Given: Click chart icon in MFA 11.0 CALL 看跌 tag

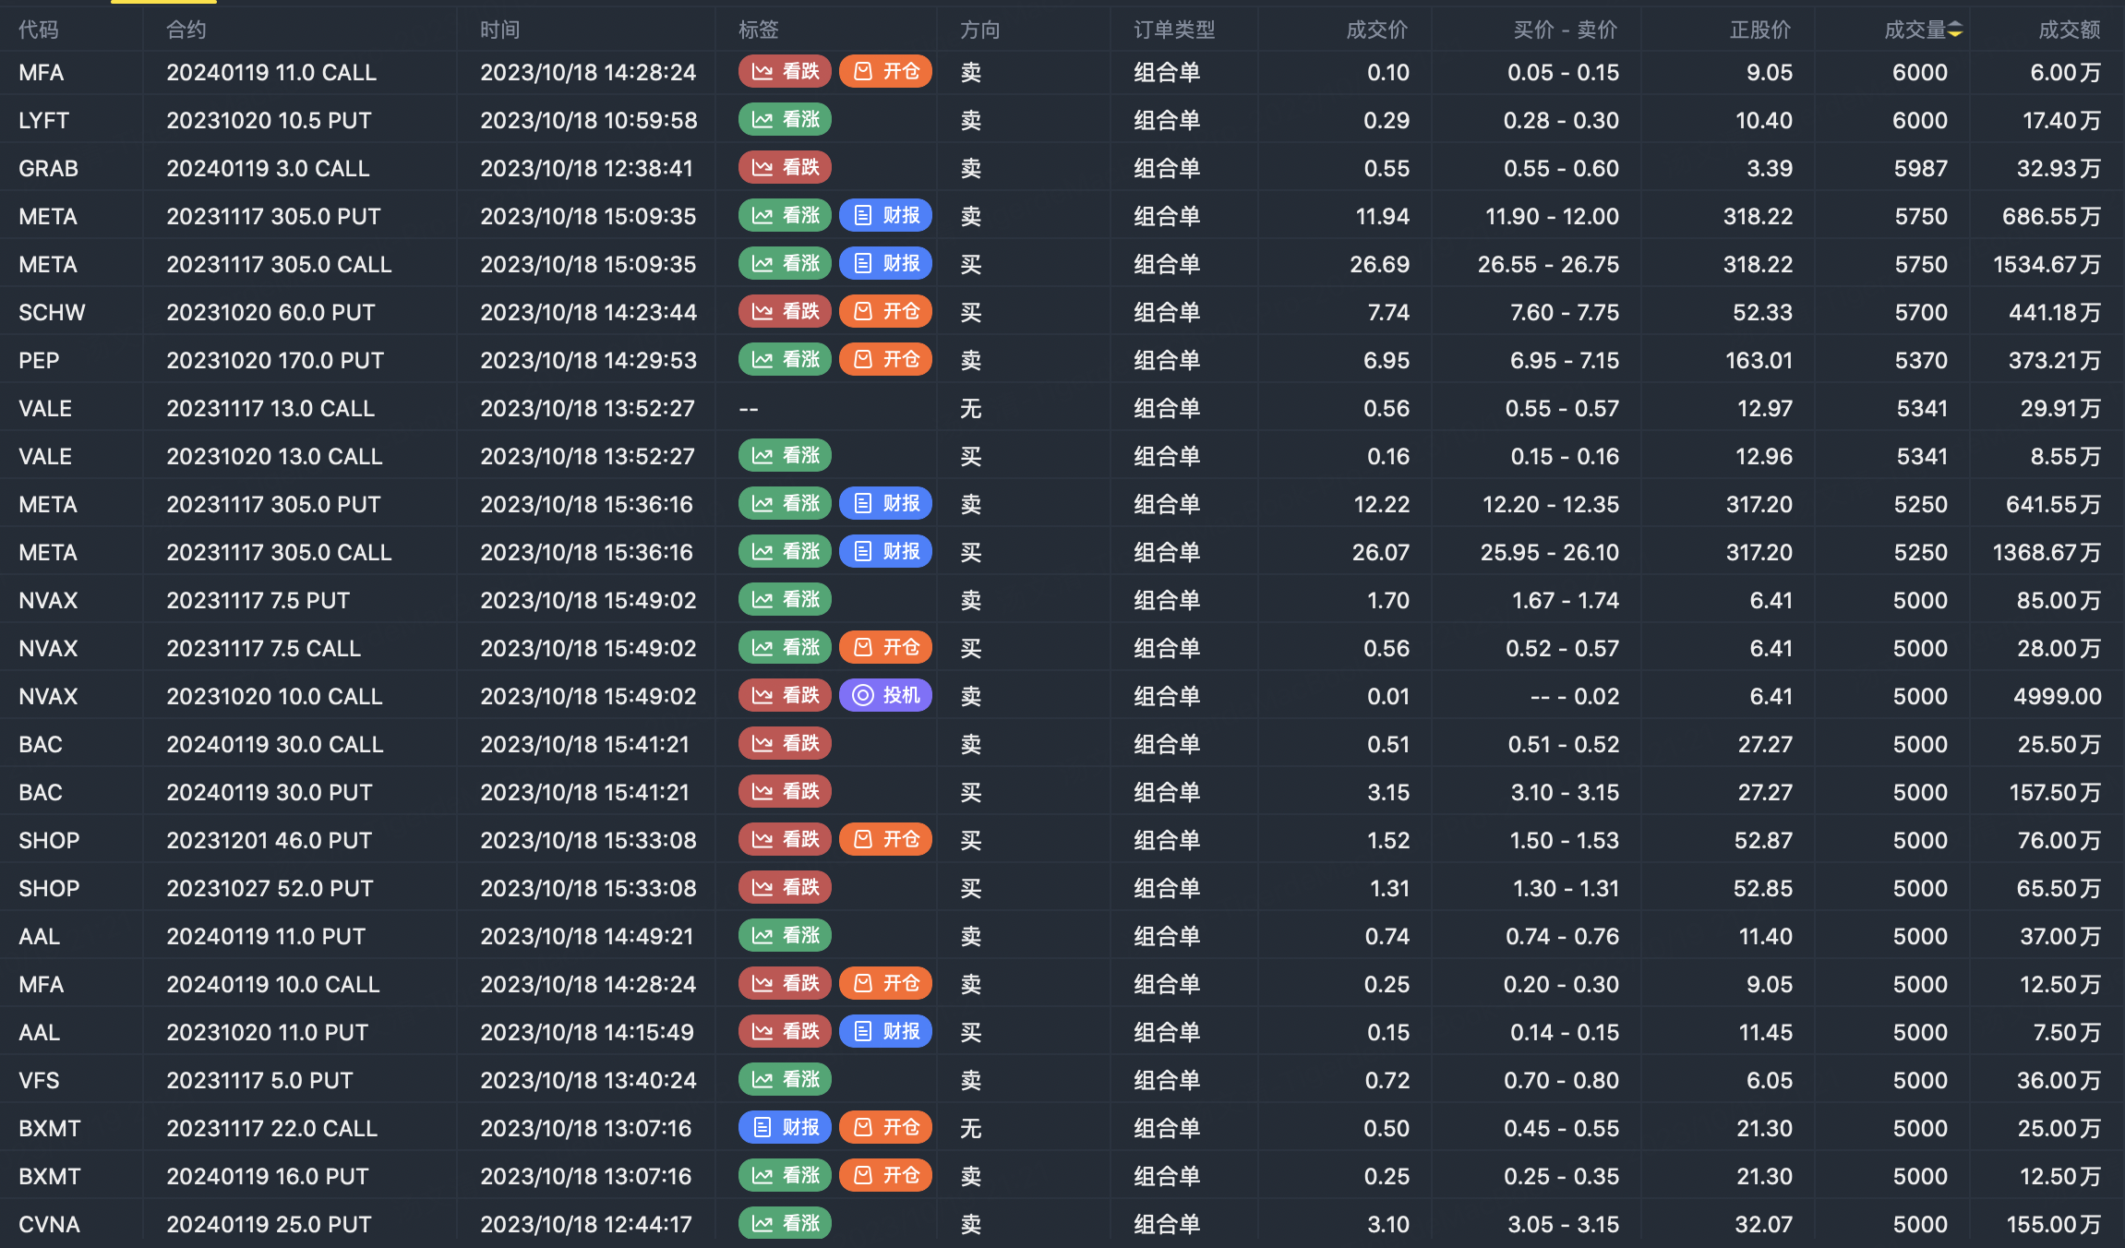Looking at the screenshot, I should (x=762, y=72).
